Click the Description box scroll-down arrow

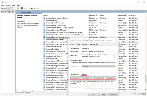114,57
